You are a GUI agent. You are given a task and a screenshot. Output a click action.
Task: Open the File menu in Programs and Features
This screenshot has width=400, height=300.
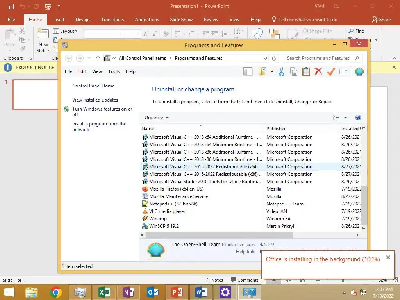click(x=68, y=72)
